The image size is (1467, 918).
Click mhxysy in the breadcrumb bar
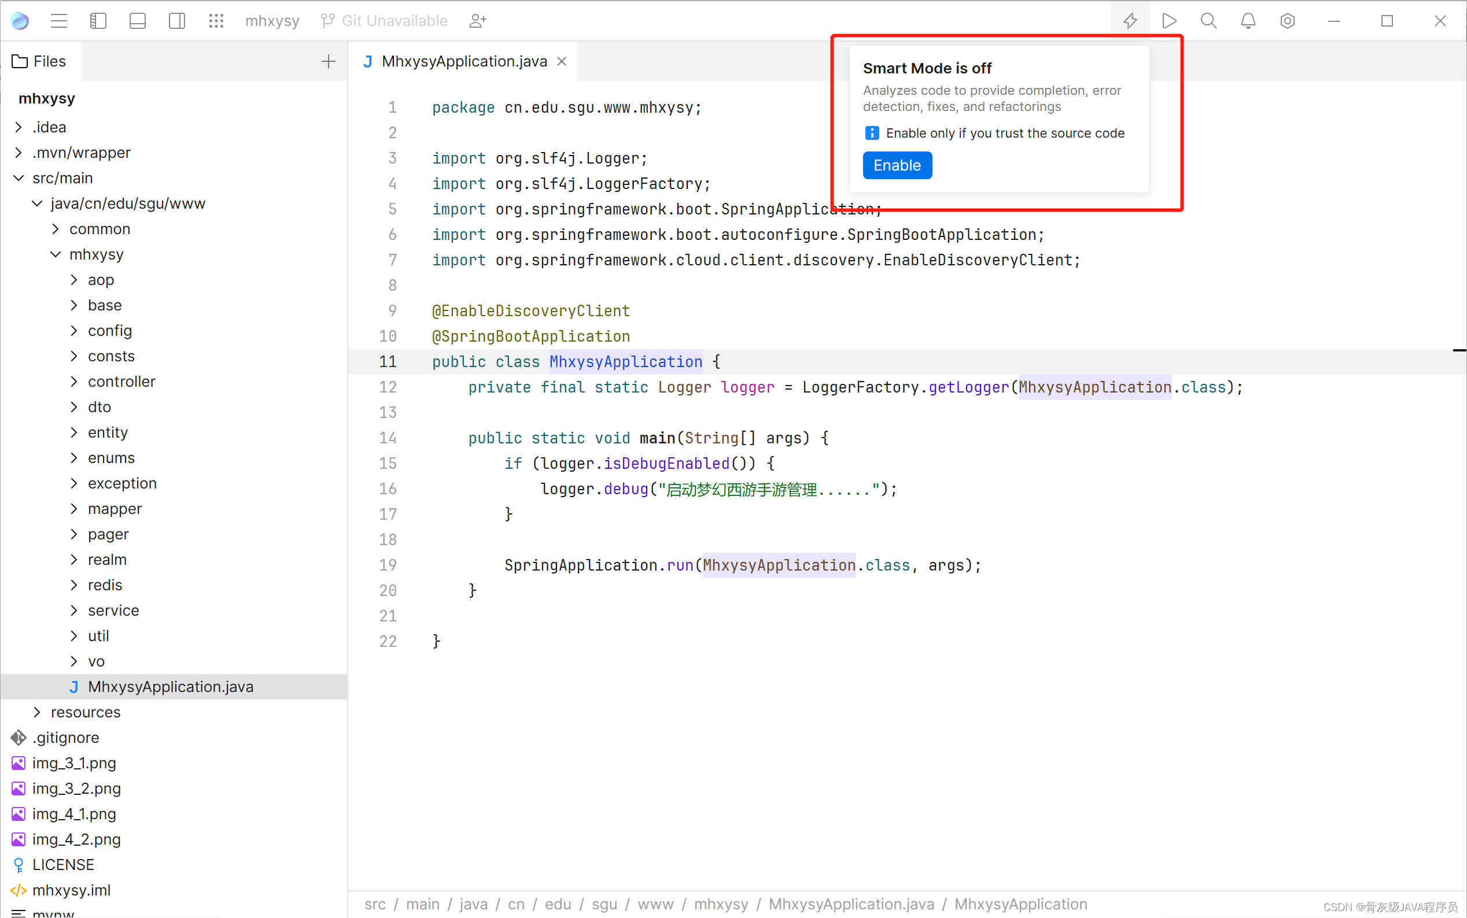click(720, 904)
